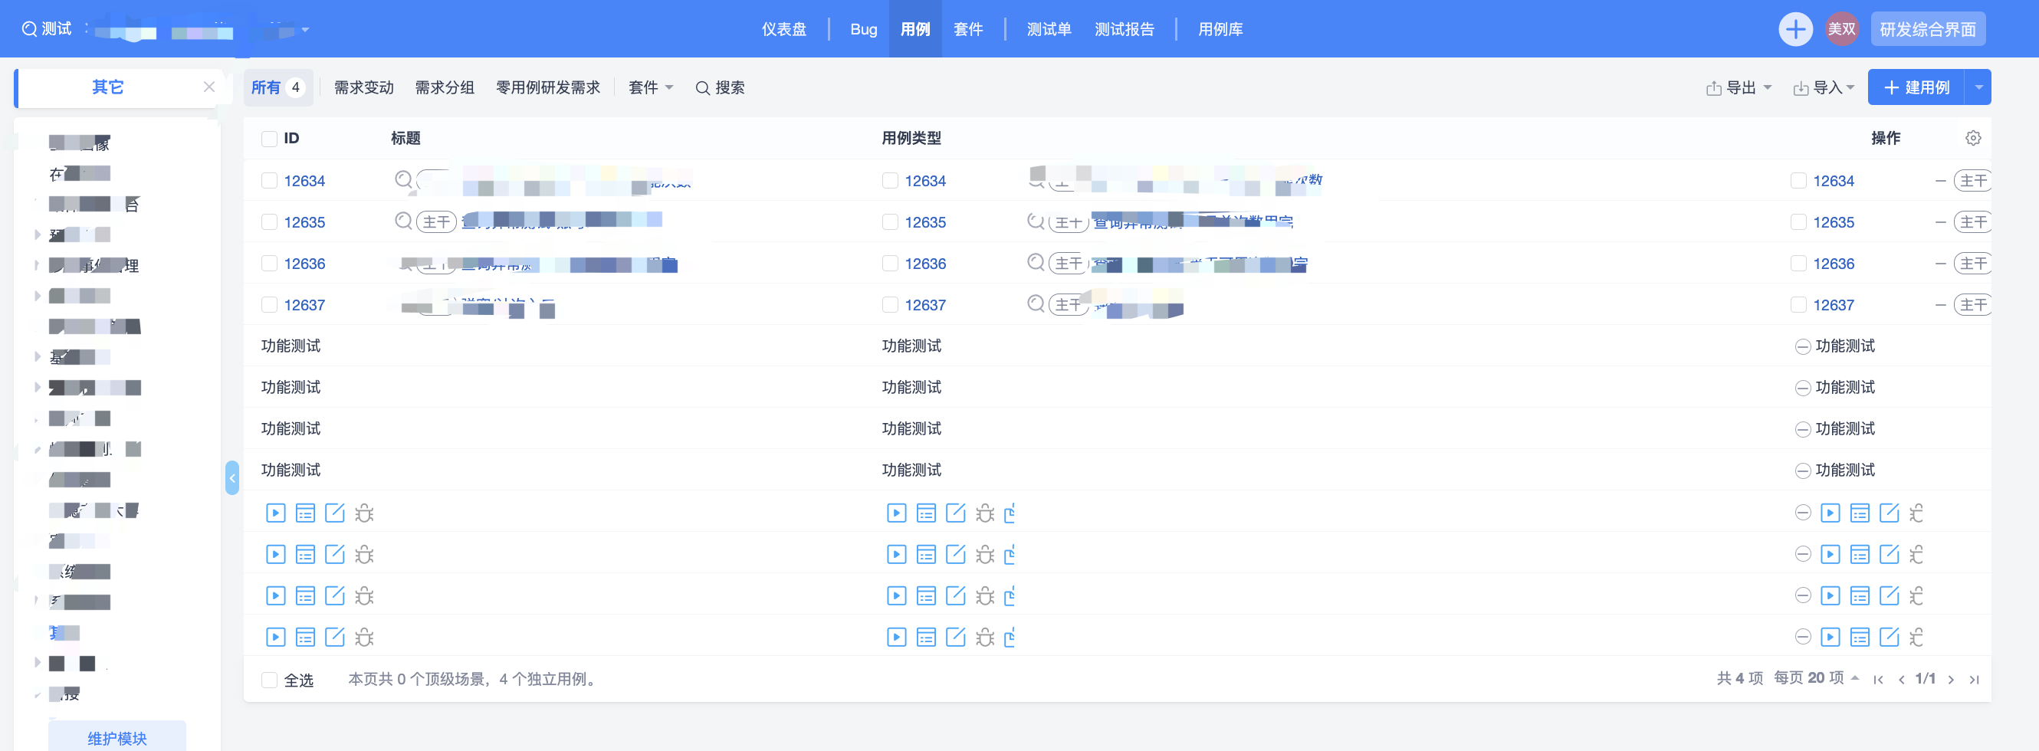2039x751 pixels.
Task: Open the 导出 export dropdown
Action: click(x=1739, y=88)
